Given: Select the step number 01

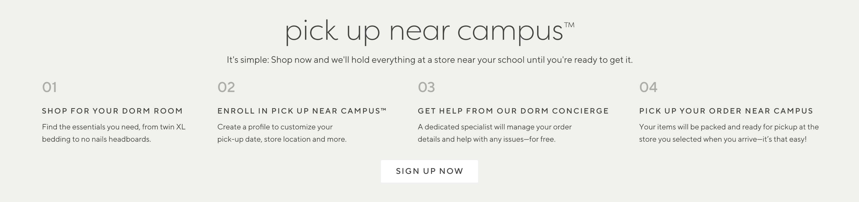Looking at the screenshot, I should [49, 87].
